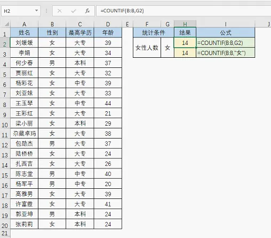This screenshot has width=271, height=238.
Task: Select column F header
Action: pyautogui.click(x=147, y=24)
